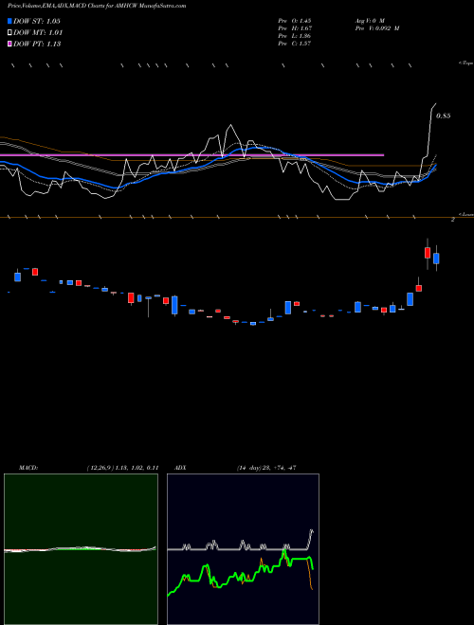The image size is (474, 625).
Task: Click the chart title for AMHCW MunafaSutra.com
Action: pyautogui.click(x=97, y=6)
